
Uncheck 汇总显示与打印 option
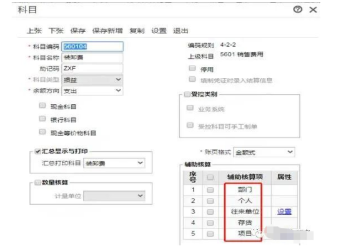(x=37, y=151)
